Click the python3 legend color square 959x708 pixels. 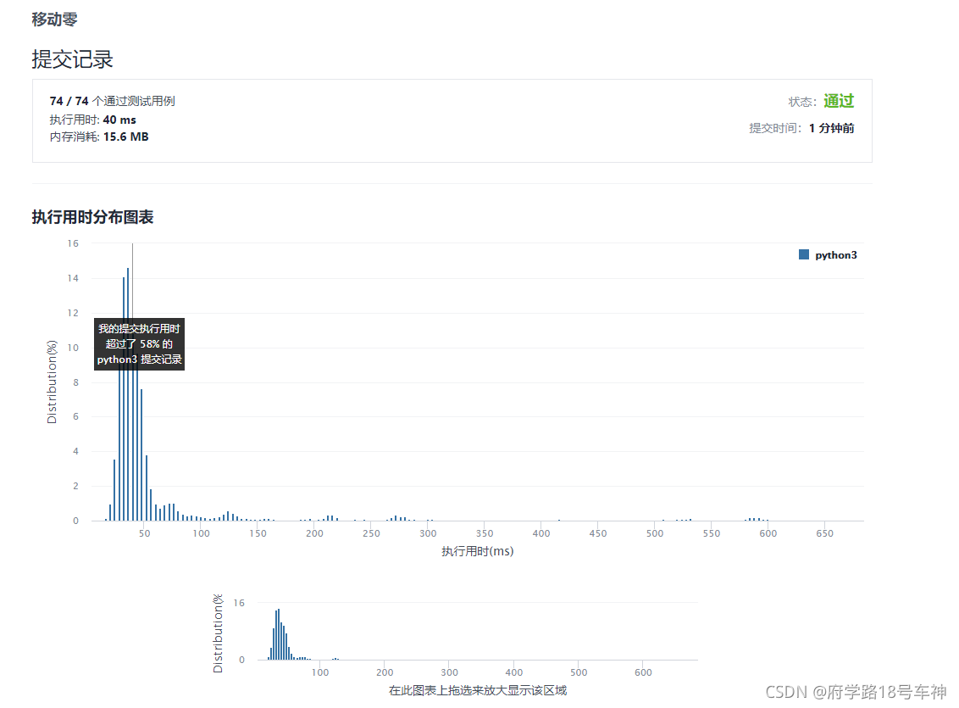tap(804, 254)
